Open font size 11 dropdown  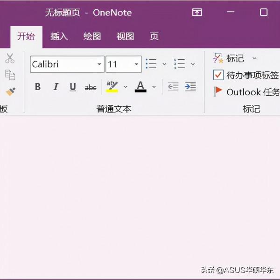pos(136,64)
